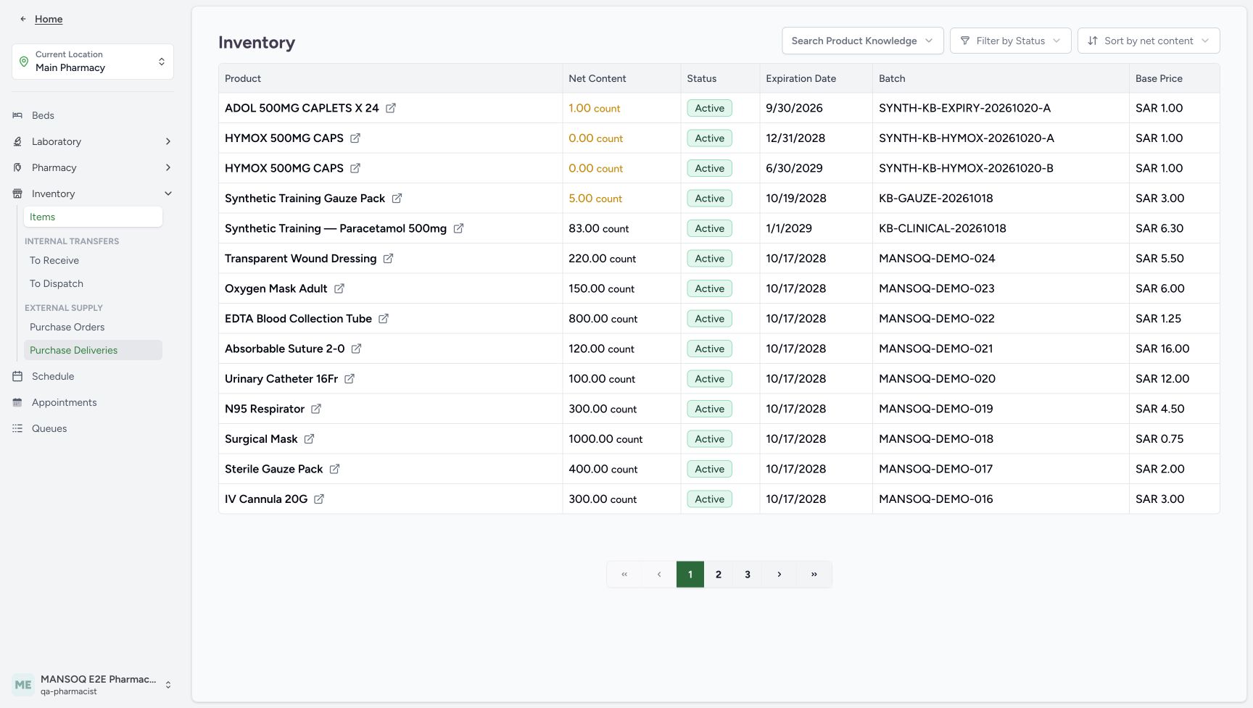The width and height of the screenshot is (1253, 708).
Task: Change the Current Location selector
Action: tap(93, 62)
